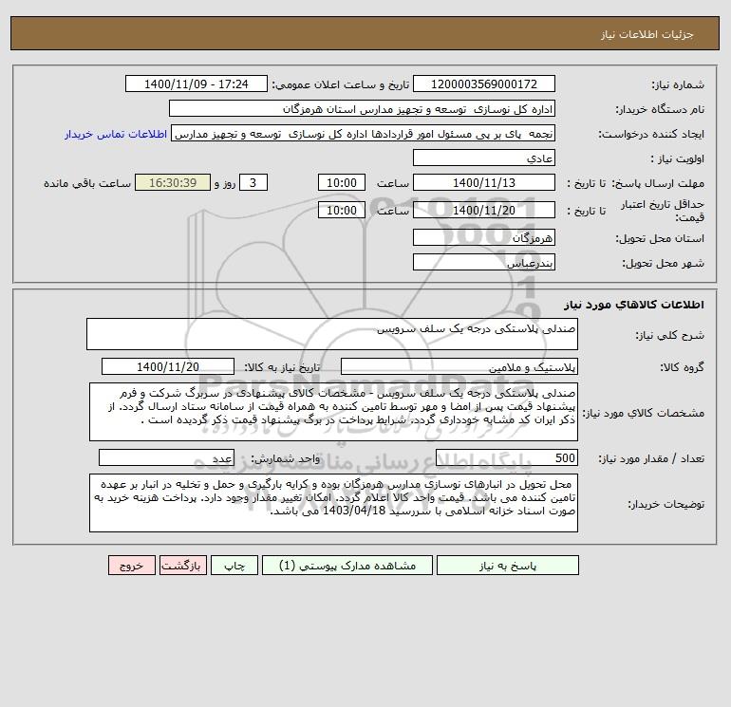Click request creator field 'نجمه پای بر پی'
This screenshot has height=707, width=731.
[364, 133]
